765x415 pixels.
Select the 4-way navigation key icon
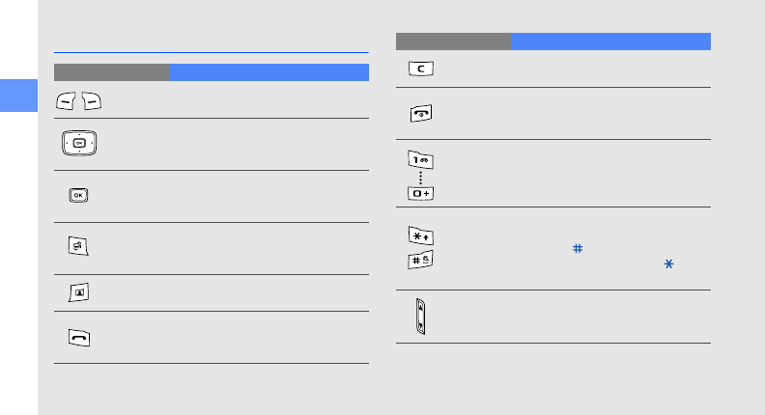click(79, 145)
